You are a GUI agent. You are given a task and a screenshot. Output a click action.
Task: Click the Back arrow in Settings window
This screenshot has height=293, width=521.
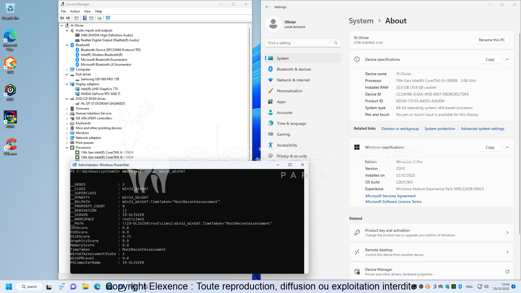(267, 7)
